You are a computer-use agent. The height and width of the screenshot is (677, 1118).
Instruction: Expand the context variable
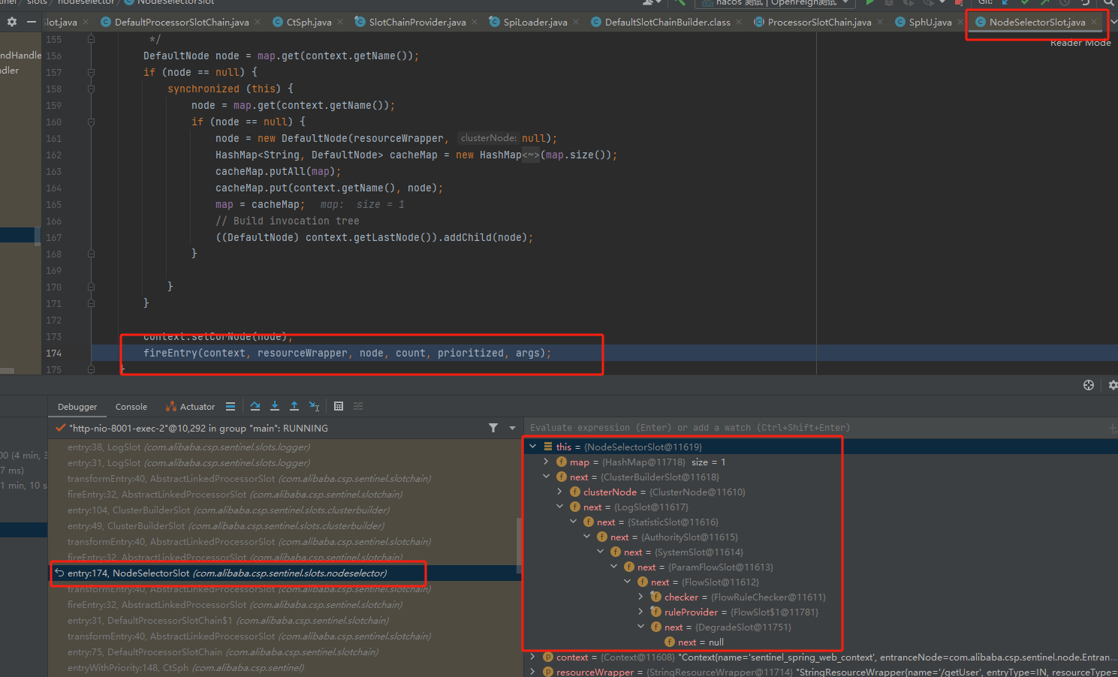click(533, 657)
